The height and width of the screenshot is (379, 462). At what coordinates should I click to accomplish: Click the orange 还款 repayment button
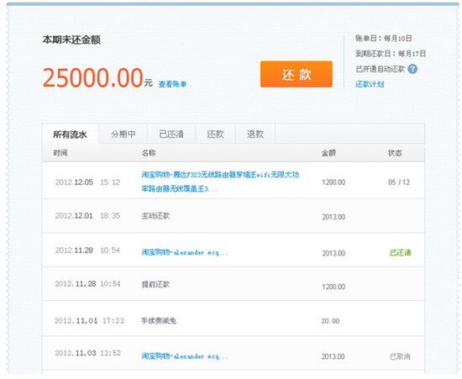coord(297,74)
